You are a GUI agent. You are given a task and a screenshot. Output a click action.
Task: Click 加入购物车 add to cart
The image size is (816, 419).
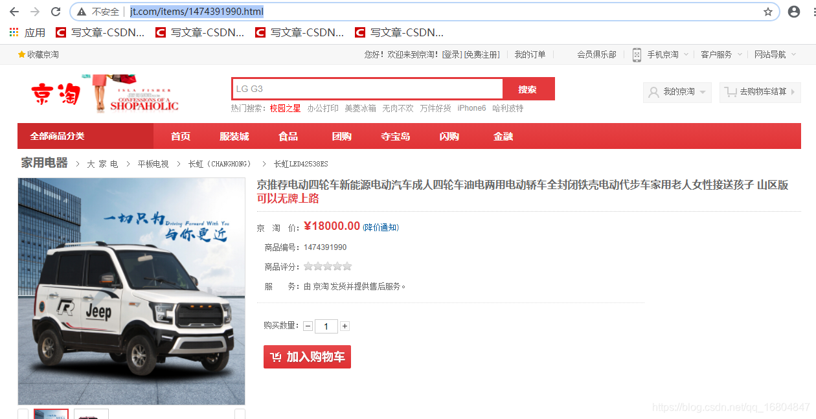click(x=307, y=357)
